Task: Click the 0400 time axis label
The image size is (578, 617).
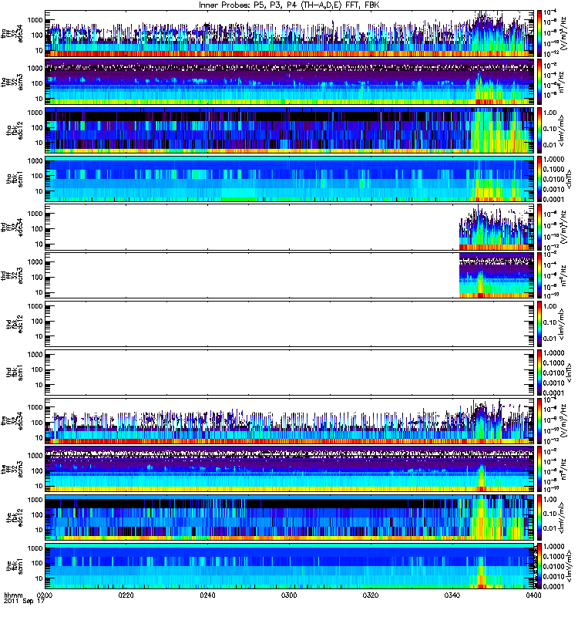Action: pos(533,595)
